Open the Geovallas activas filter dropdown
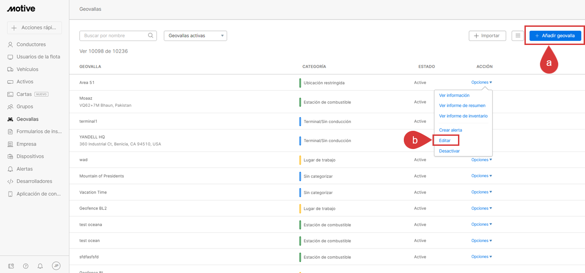Image resolution: width=585 pixels, height=273 pixels. pos(195,35)
